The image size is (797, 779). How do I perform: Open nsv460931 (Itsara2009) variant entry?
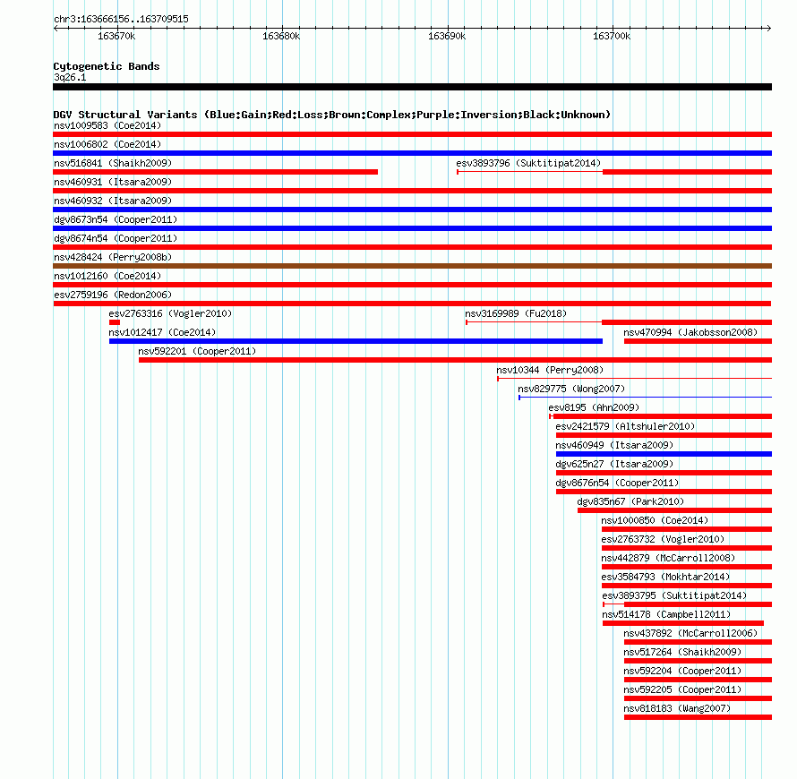point(113,182)
